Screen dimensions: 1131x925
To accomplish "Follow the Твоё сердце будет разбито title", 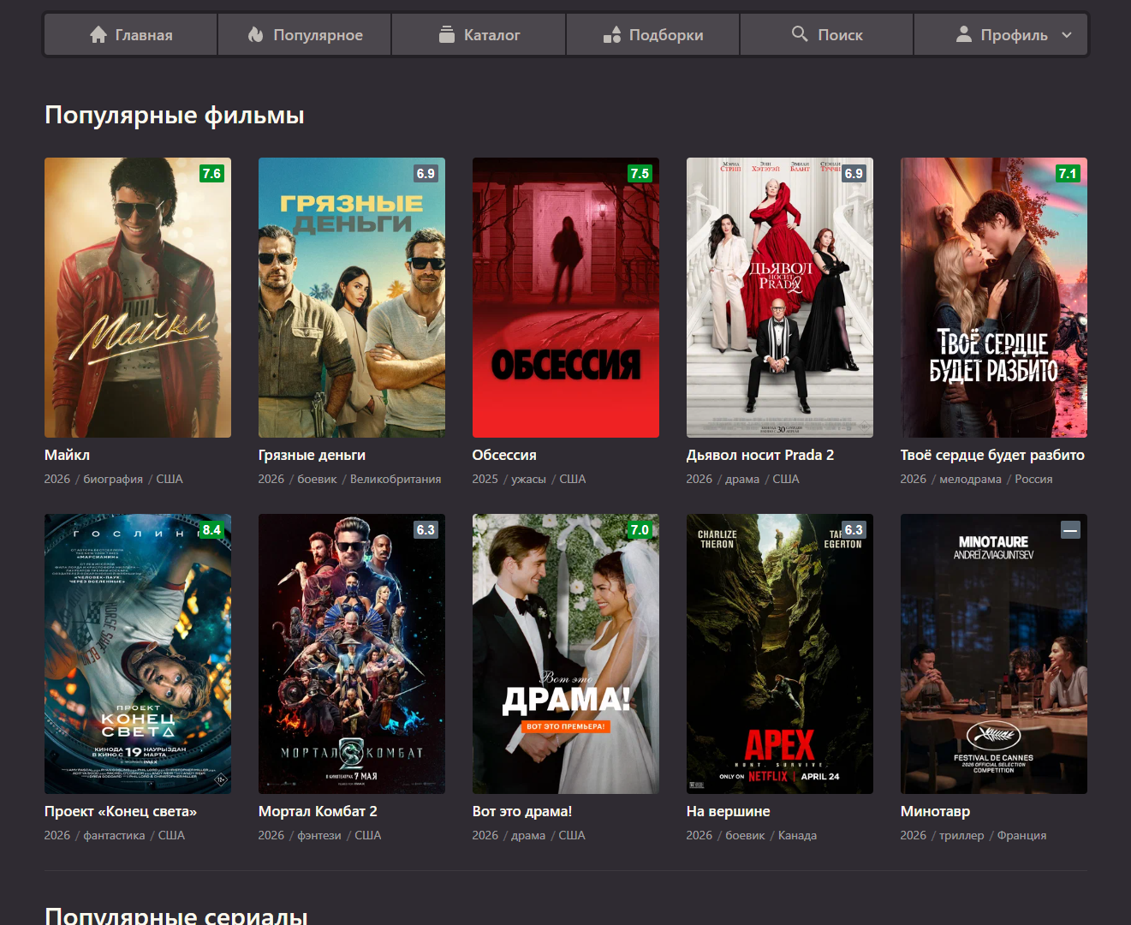I will pyautogui.click(x=992, y=455).
